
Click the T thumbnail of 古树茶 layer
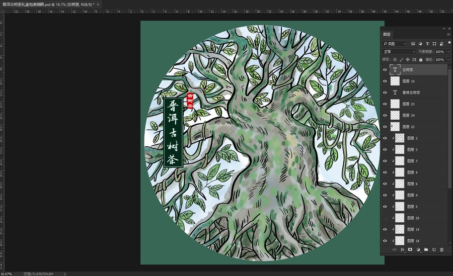[x=395, y=69]
